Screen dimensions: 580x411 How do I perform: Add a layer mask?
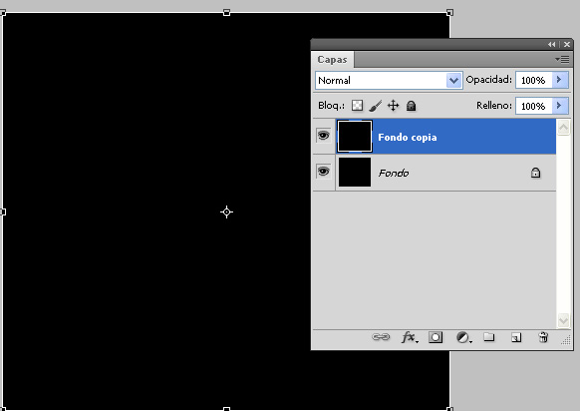coord(435,337)
